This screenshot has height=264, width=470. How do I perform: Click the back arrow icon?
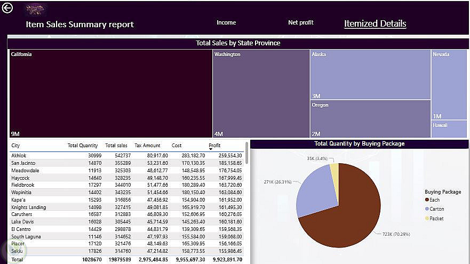(x=7, y=8)
